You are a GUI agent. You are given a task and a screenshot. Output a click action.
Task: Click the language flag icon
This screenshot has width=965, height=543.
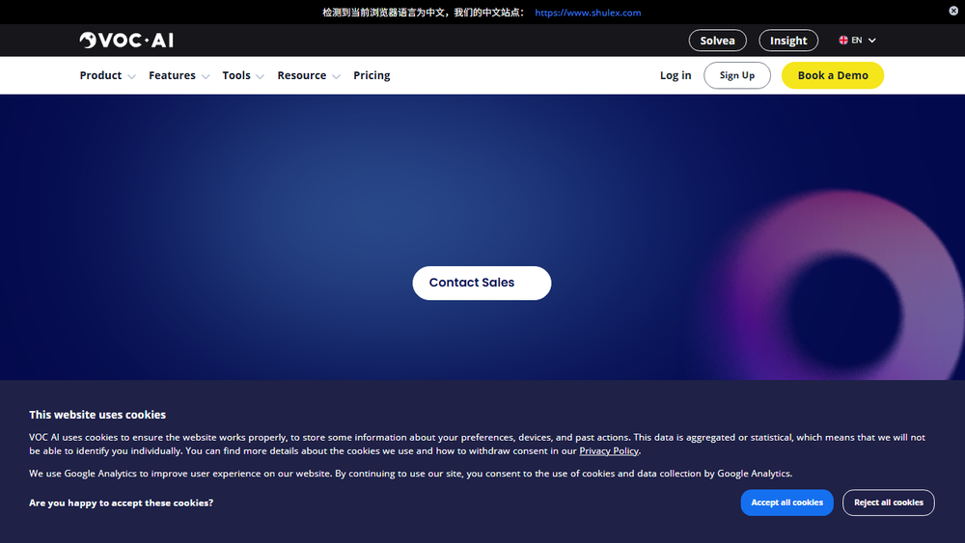843,40
